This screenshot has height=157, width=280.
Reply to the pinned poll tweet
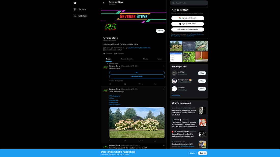click(110, 84)
